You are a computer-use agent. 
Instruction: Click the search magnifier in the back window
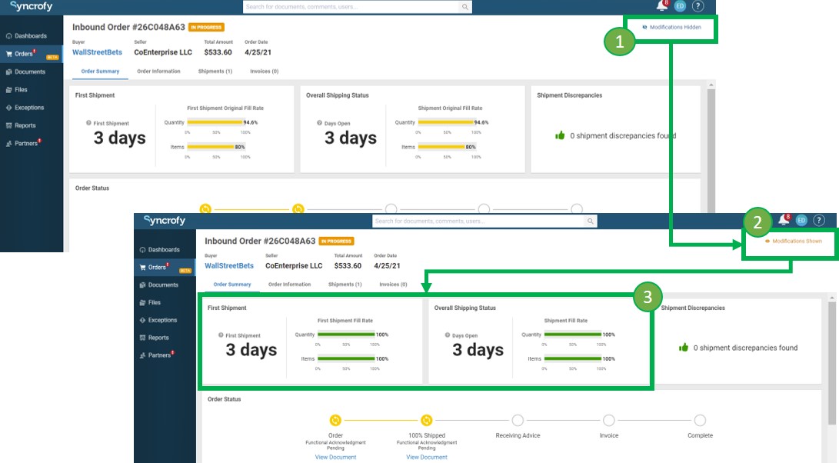point(465,7)
